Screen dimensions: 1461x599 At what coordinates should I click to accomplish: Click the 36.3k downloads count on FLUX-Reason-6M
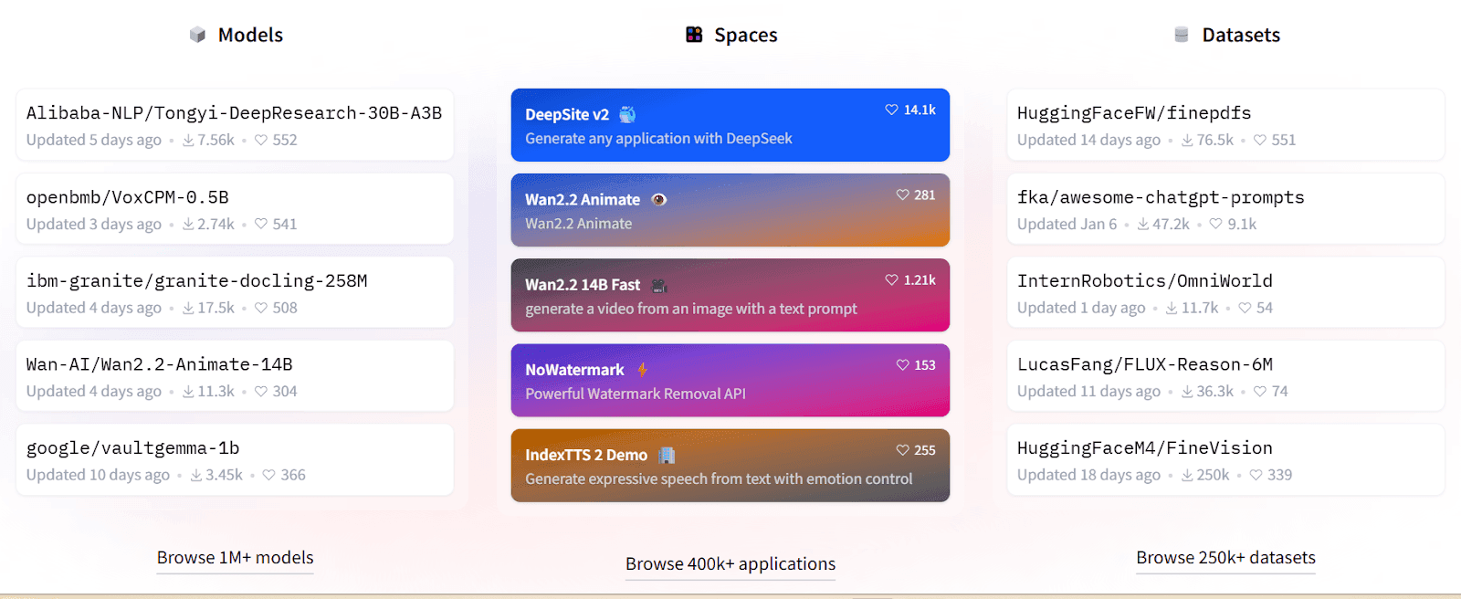click(1214, 391)
